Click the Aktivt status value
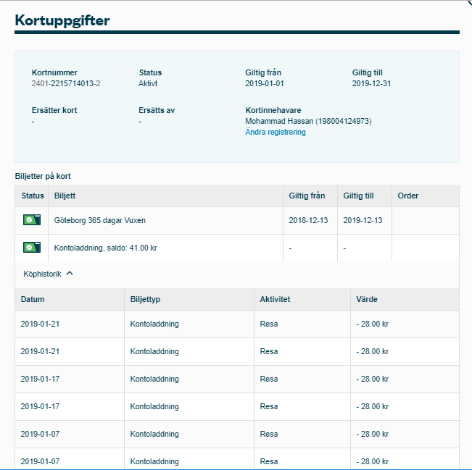472x470 pixels. [x=148, y=83]
